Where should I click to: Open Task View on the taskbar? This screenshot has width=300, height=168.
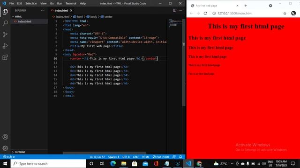click(102, 163)
